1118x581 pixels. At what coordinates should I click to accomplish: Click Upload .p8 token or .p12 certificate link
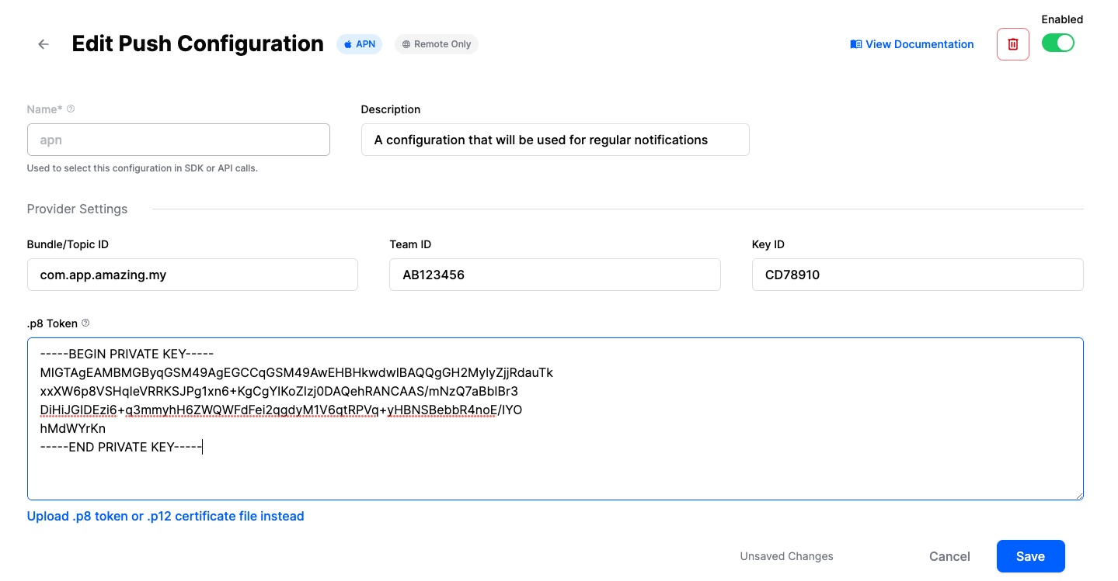165,516
